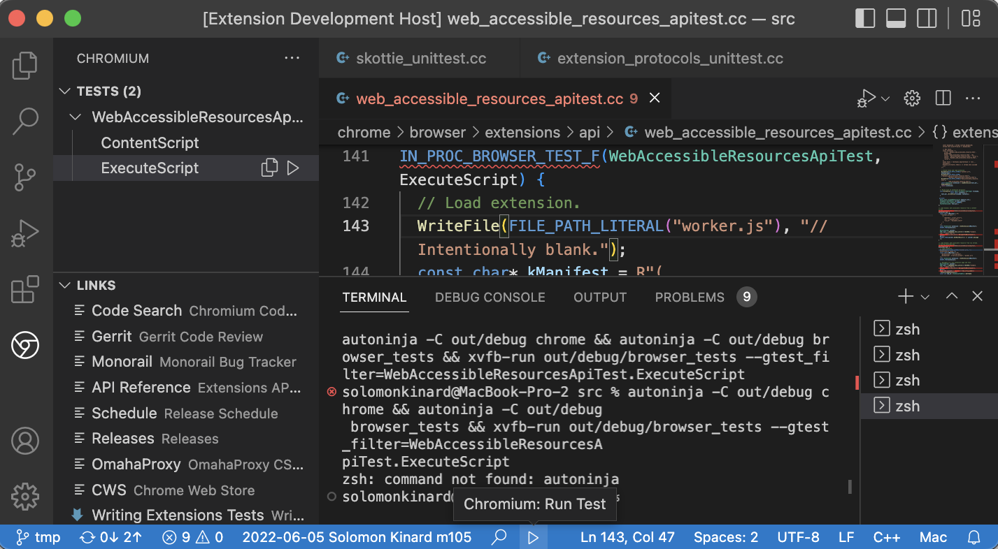Open the Source Control view
The height and width of the screenshot is (549, 998).
click(x=25, y=177)
